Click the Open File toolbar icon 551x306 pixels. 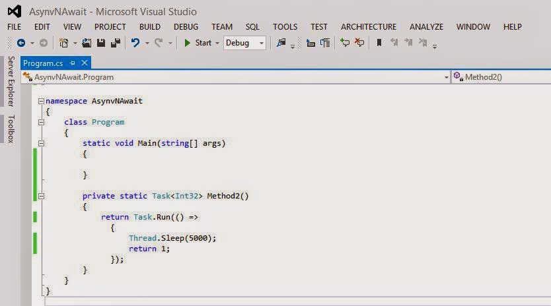pyautogui.click(x=87, y=43)
